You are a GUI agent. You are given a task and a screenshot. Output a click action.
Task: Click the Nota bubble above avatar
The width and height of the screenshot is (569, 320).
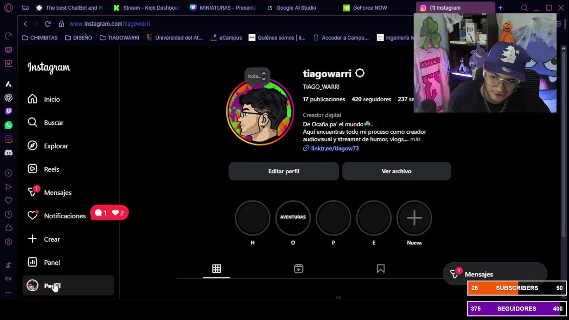coord(256,76)
